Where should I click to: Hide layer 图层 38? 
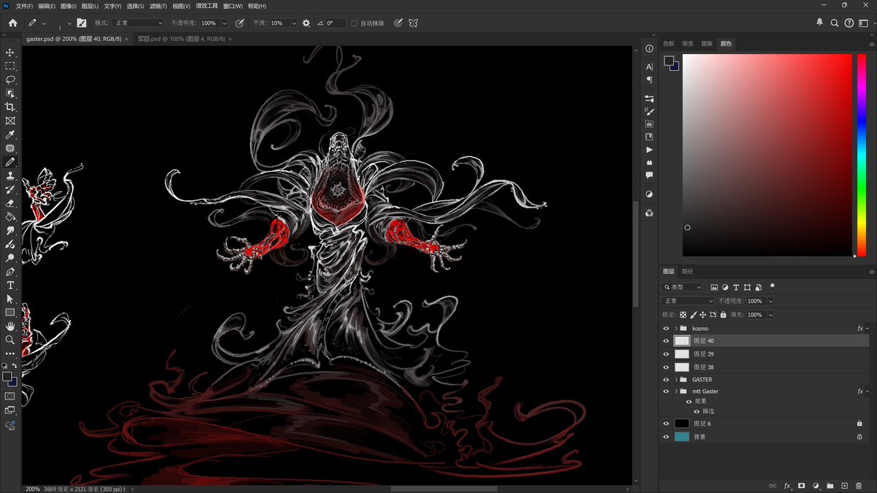(x=666, y=367)
